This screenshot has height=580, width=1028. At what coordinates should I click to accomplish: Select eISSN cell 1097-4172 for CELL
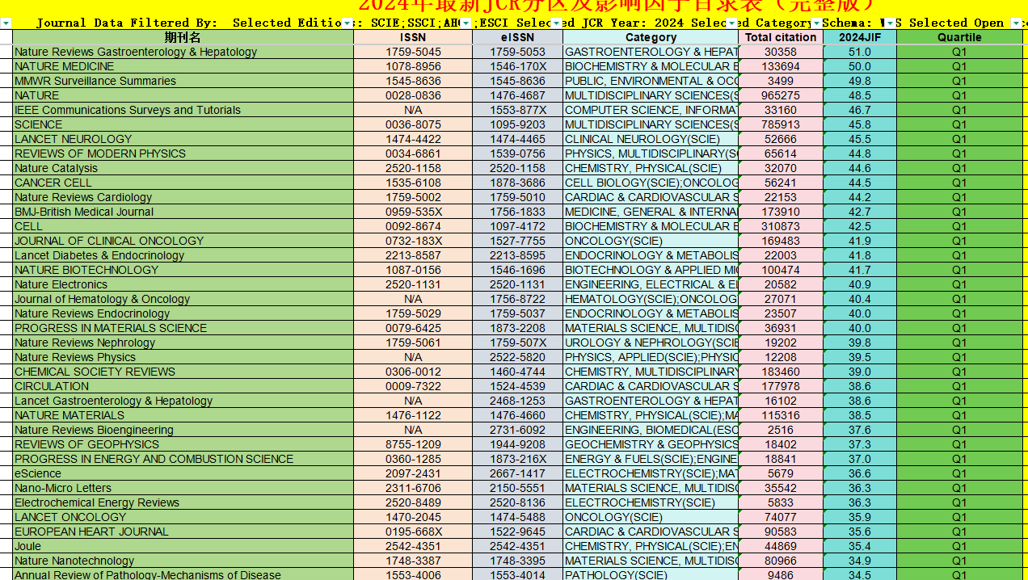pos(517,226)
